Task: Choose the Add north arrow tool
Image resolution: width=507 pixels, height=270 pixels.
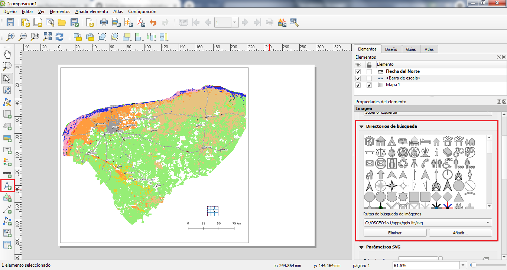Action: tap(7, 185)
